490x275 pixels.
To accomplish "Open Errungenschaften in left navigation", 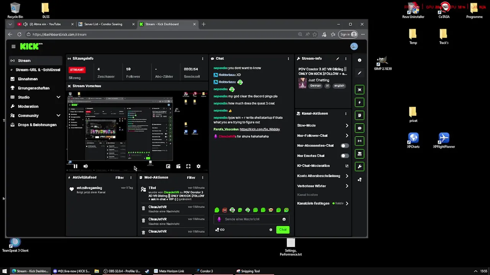I will (35, 88).
